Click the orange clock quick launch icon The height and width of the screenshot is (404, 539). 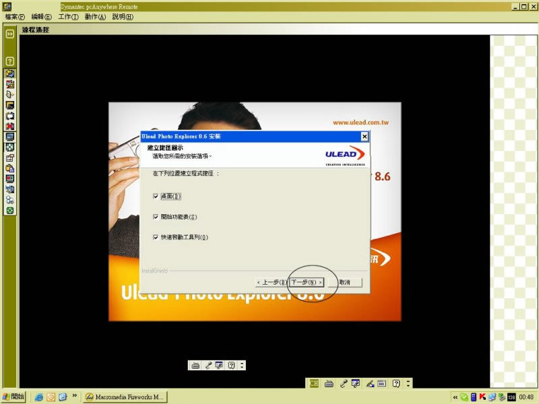pyautogui.click(x=51, y=397)
